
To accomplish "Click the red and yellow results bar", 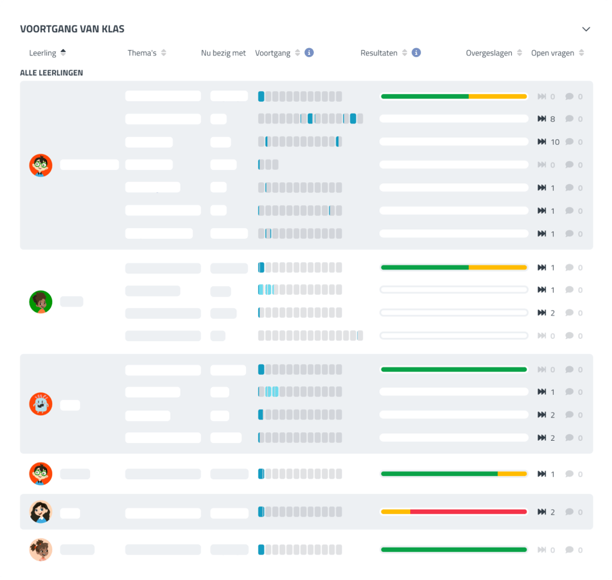I will point(454,512).
